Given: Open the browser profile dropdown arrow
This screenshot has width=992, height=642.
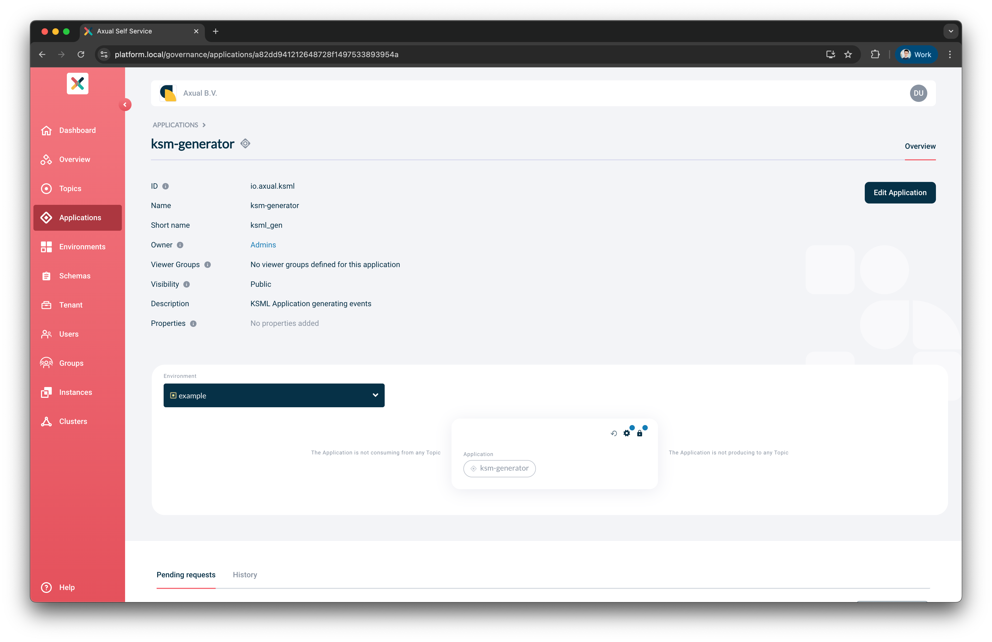Looking at the screenshot, I should pyautogui.click(x=951, y=31).
